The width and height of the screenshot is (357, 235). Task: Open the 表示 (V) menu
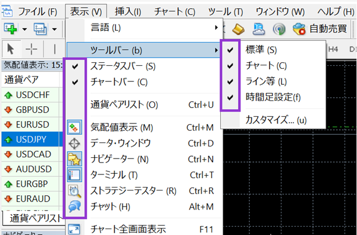point(86,11)
